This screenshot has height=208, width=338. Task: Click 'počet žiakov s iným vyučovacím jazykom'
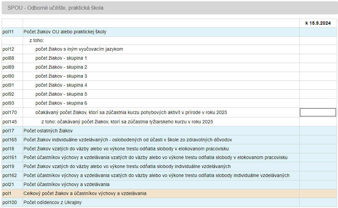(79, 49)
